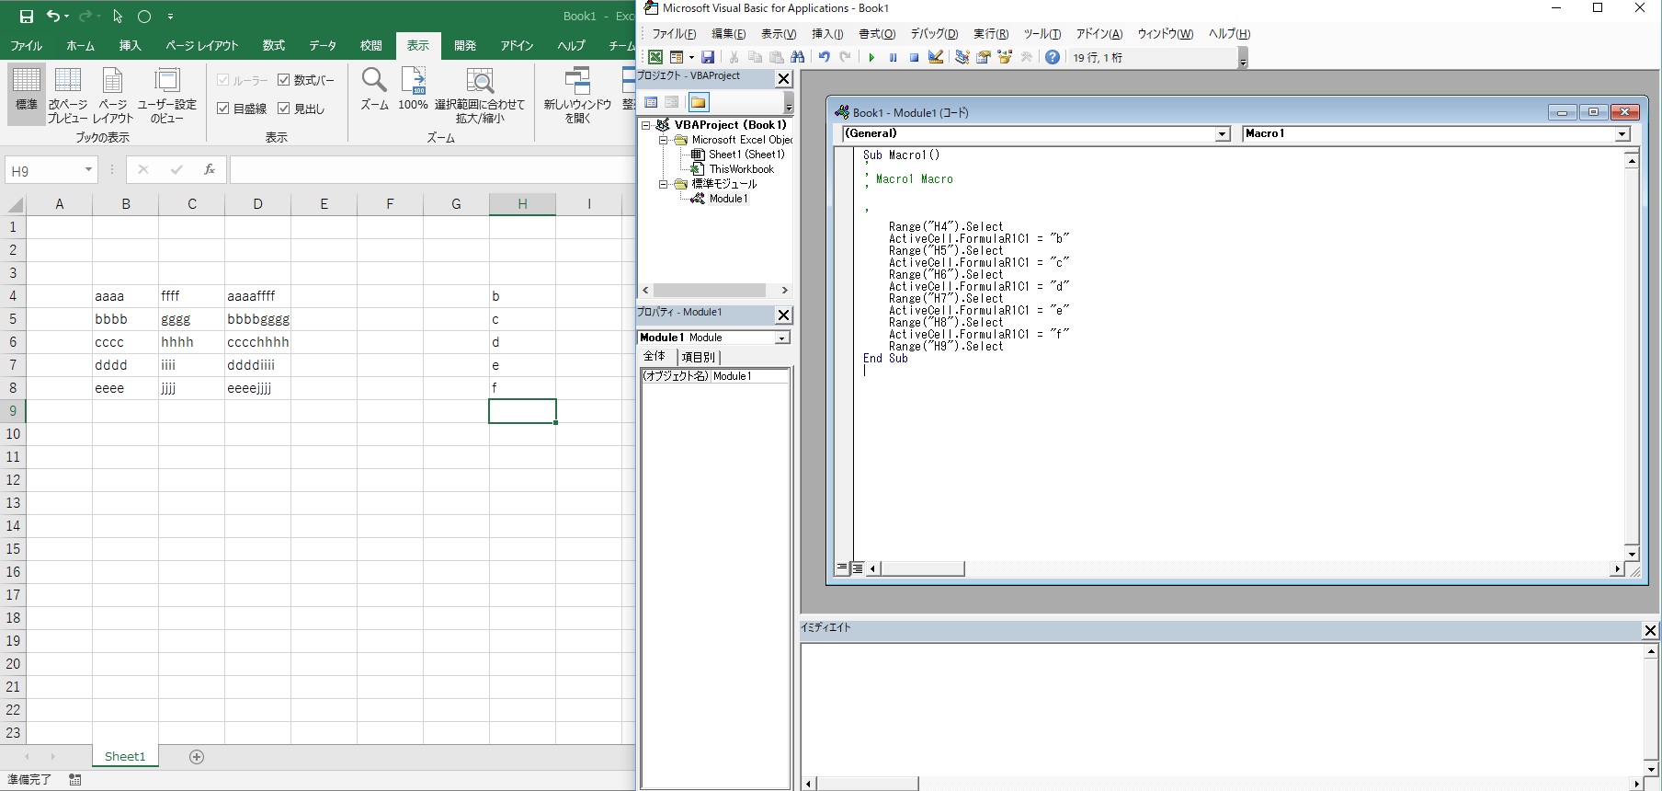Open Object Browser icon in VBA toolbar
The height and width of the screenshot is (791, 1662).
pyautogui.click(x=1005, y=57)
